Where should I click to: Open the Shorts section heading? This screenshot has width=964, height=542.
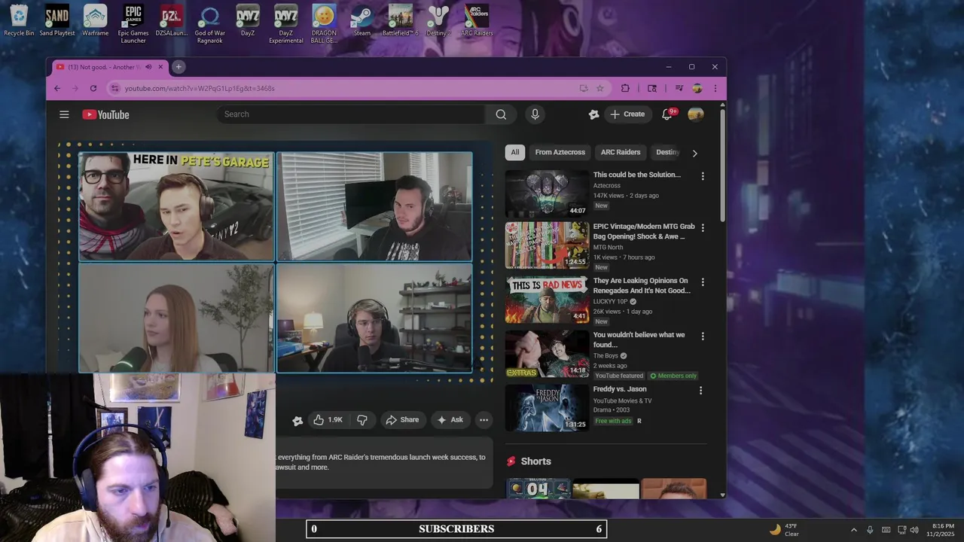(x=535, y=461)
